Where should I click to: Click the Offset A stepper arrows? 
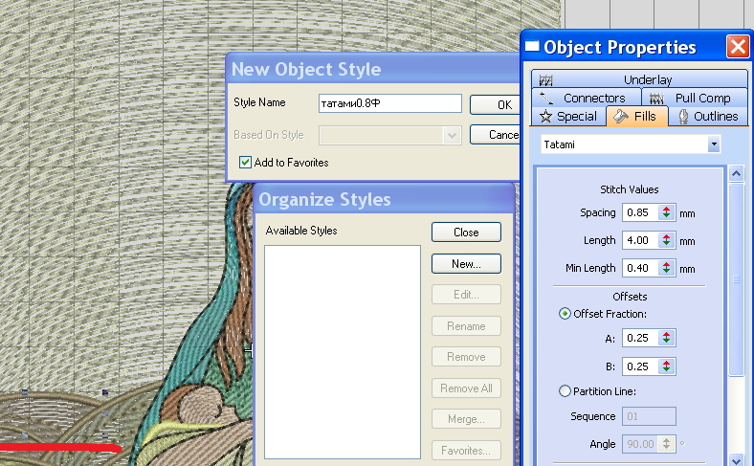(666, 338)
